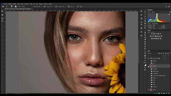Toggle lock all padlock in Layers panel
Image resolution: width=171 pixels, height=96 pixels.
(x=159, y=58)
